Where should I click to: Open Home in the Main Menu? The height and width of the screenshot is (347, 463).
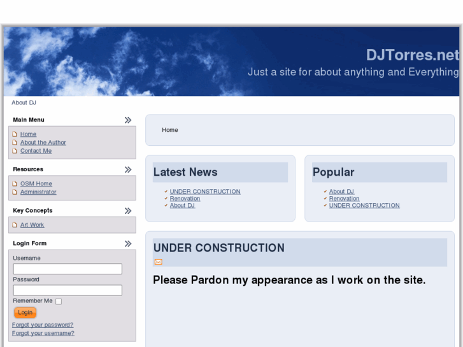tap(29, 134)
